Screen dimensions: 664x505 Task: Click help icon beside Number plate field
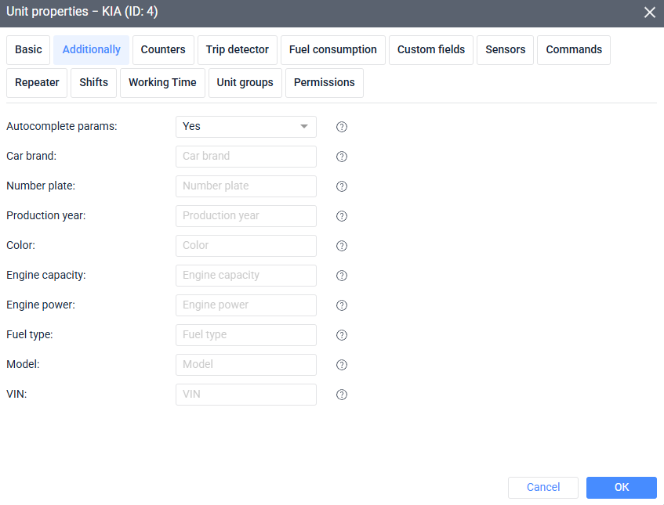click(x=342, y=186)
